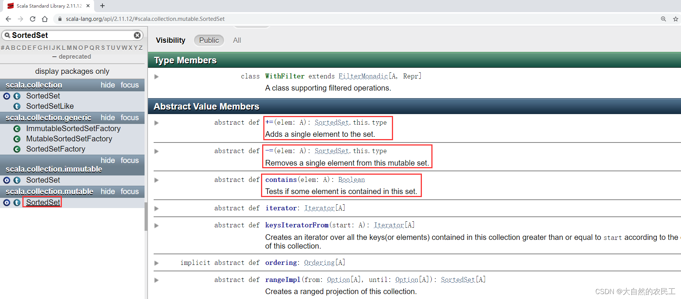
Task: Open SortedSetLike in the sidebar
Action: pyautogui.click(x=50, y=106)
